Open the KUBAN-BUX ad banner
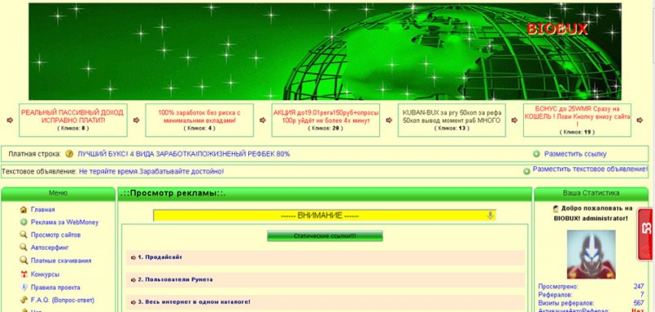The width and height of the screenshot is (655, 312). [452, 120]
